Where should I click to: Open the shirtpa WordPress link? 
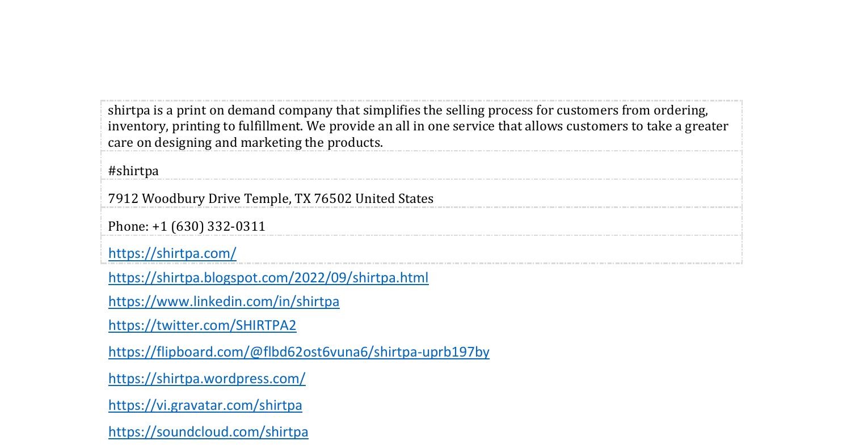(207, 379)
